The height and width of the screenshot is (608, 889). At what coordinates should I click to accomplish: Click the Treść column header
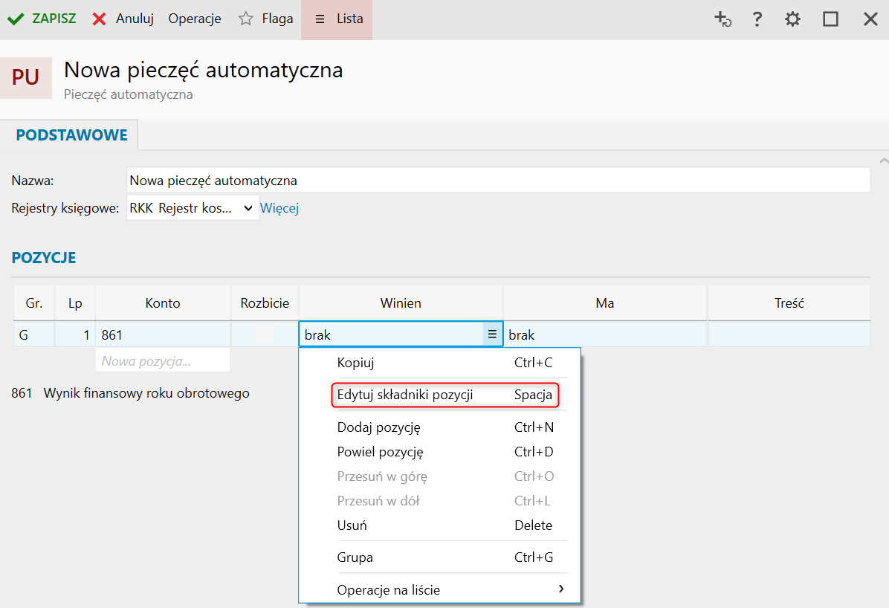coord(789,303)
